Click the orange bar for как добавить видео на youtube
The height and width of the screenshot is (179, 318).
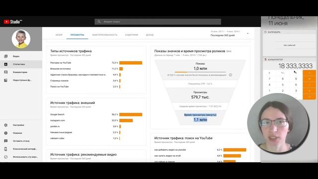tap(235, 150)
